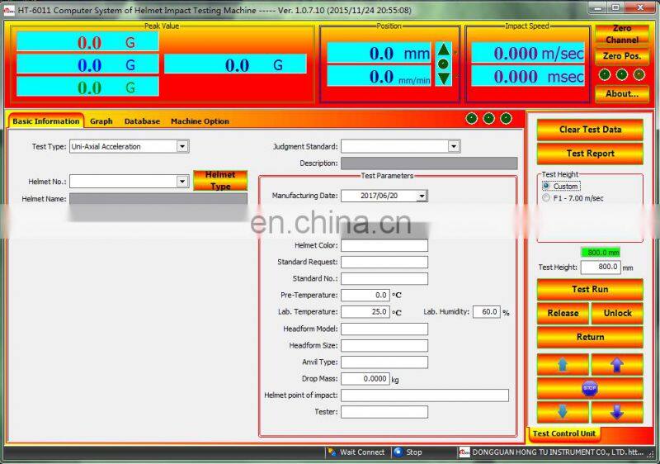Screen dimensions: 660x464
Task: Click the green down triangle beside Position
Action: [444, 78]
